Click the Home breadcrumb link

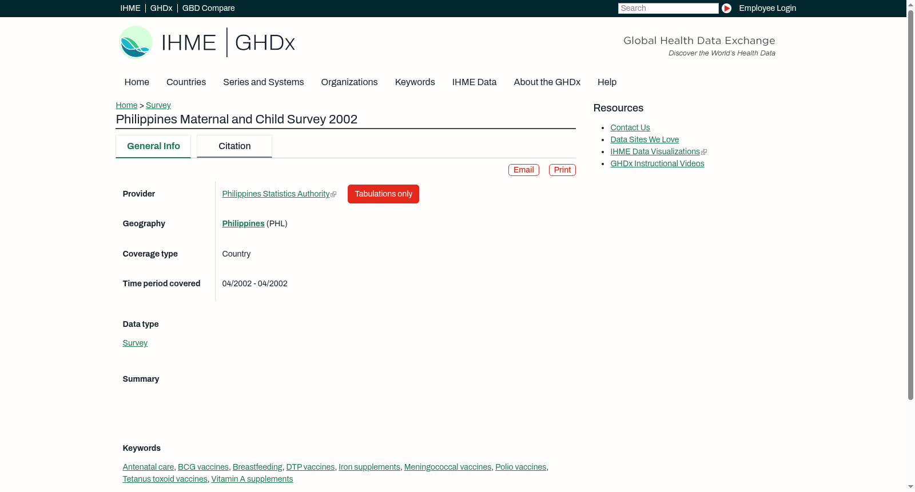pyautogui.click(x=126, y=105)
